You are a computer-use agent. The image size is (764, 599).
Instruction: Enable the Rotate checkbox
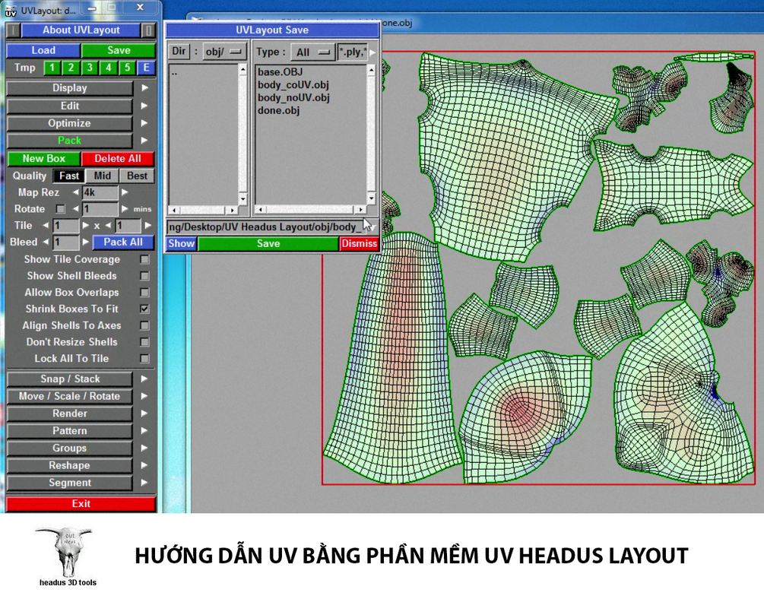click(x=60, y=209)
